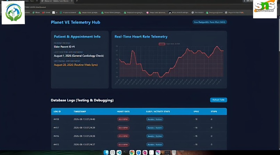Click the Database Logs (Testing & Debugging) heading
This screenshot has width=280, height=155.
82,100
